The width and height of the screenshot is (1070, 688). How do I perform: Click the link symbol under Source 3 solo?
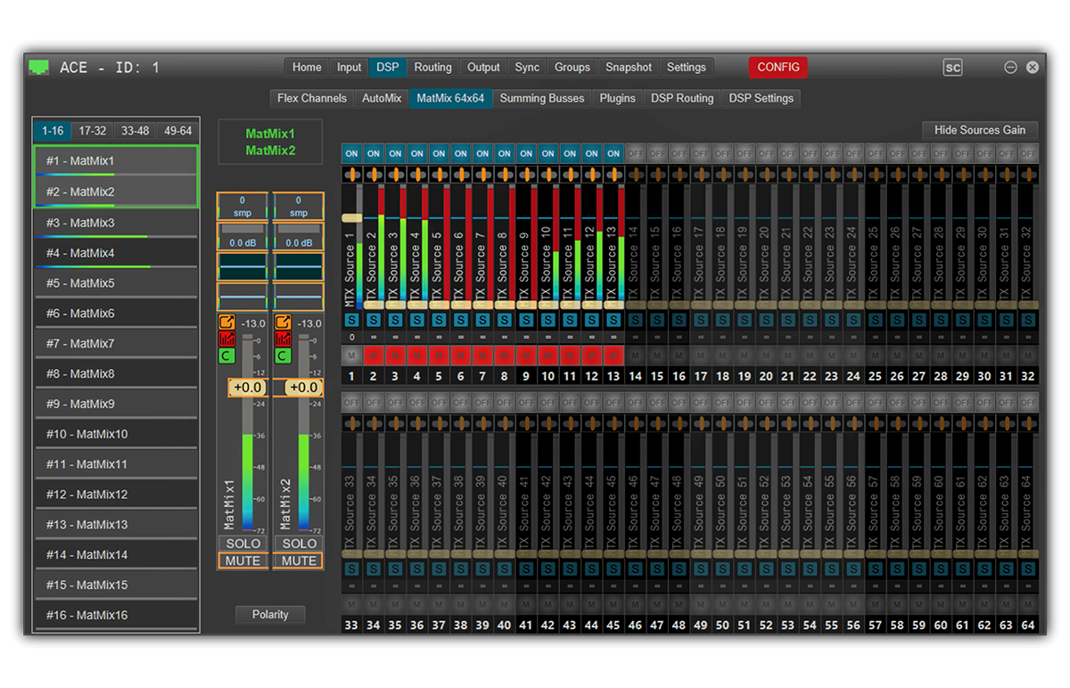[x=395, y=338]
